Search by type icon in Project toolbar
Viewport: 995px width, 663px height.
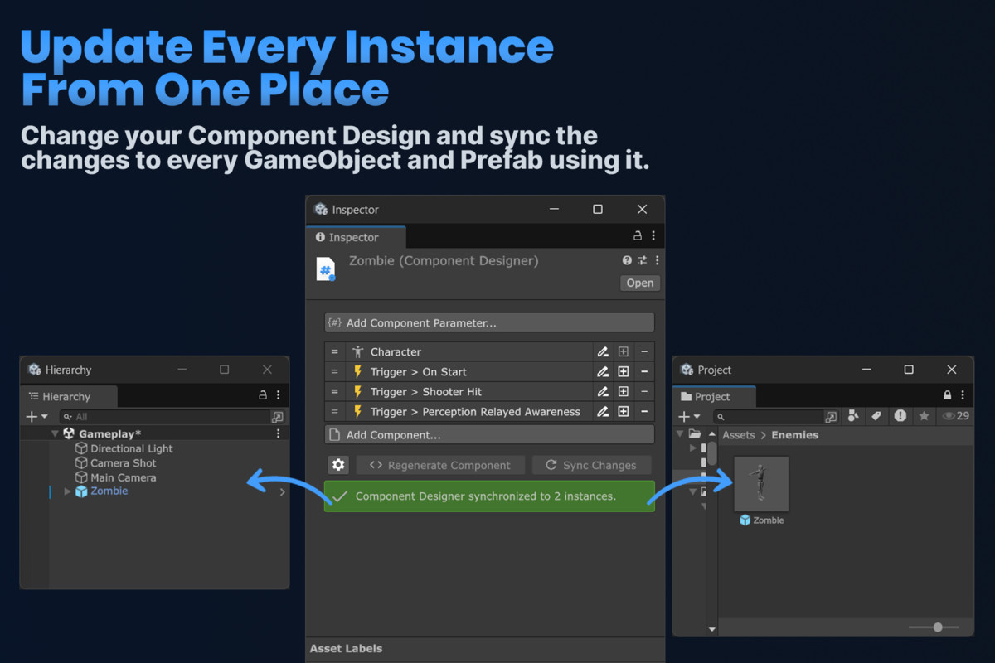pos(853,416)
